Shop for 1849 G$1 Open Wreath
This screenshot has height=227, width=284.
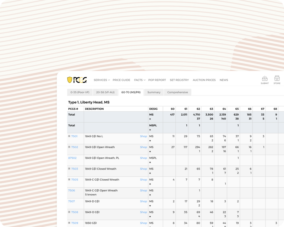pos(143,147)
